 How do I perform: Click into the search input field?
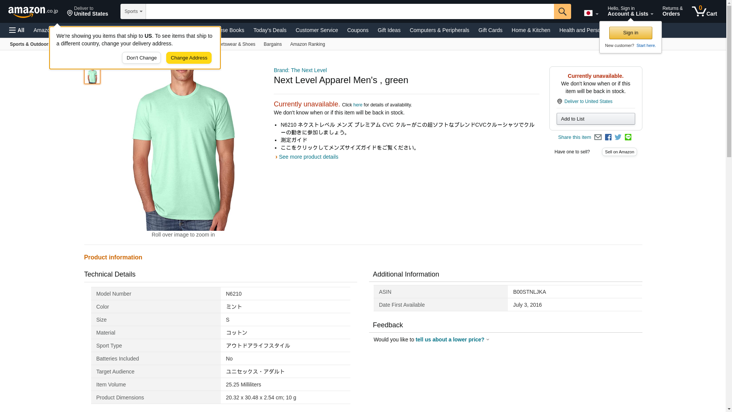click(x=349, y=11)
